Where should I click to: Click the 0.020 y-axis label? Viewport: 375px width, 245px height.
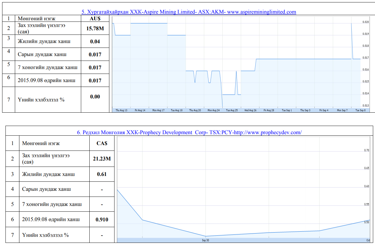365,22
